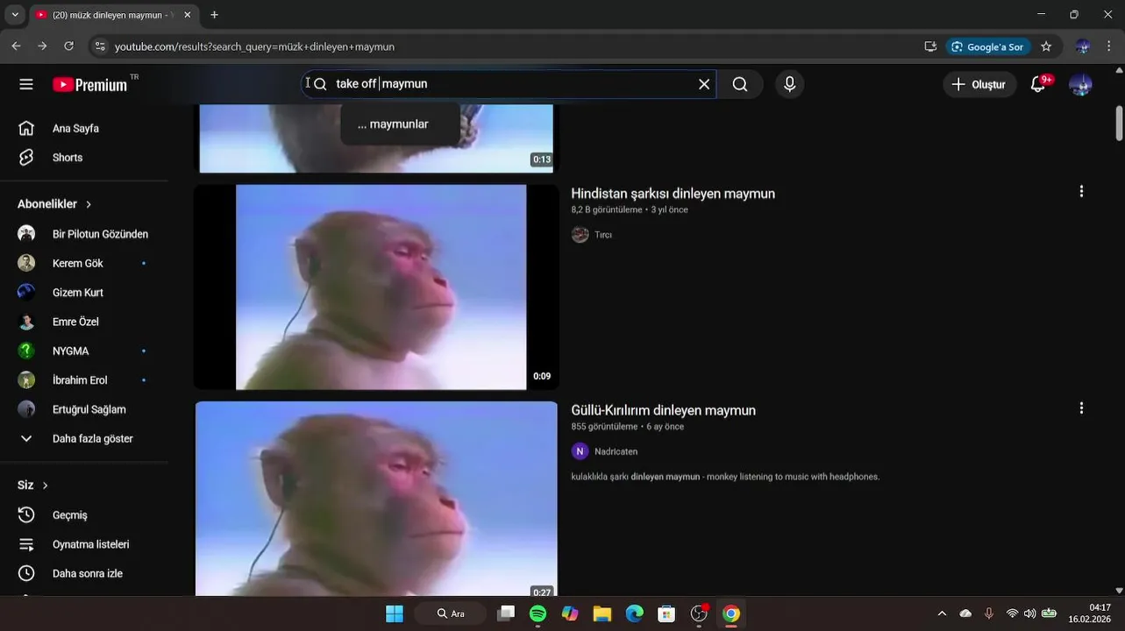Open File Explorer from the taskbar
Image resolution: width=1125 pixels, height=631 pixels.
pyautogui.click(x=602, y=613)
